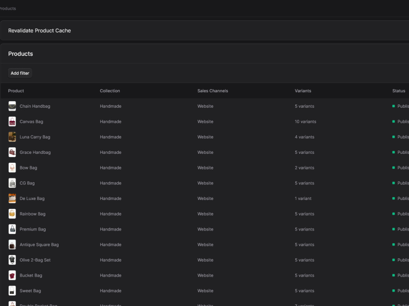Click the Products section heading

click(20, 53)
